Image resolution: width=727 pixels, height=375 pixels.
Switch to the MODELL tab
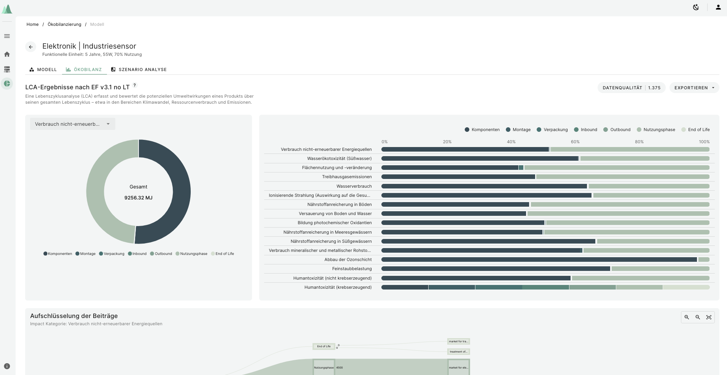click(x=43, y=70)
